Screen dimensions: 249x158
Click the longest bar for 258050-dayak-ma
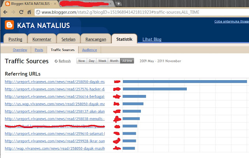point(185,81)
